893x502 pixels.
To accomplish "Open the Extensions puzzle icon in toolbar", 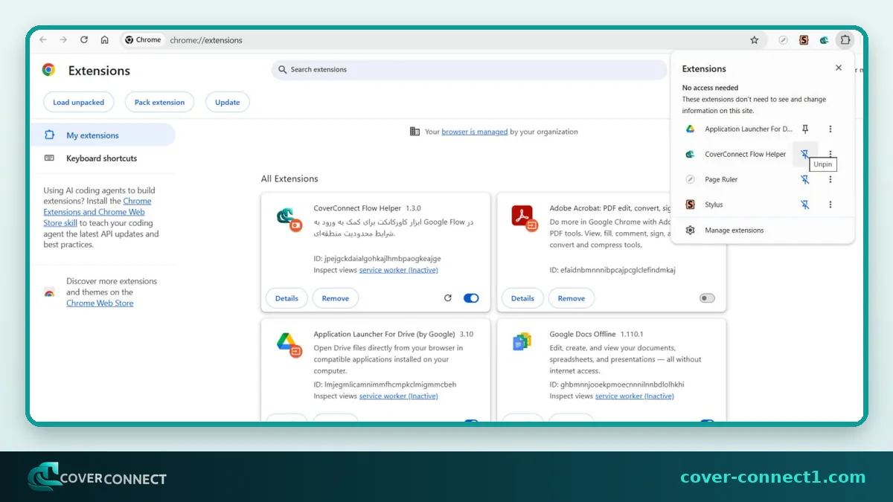I will (x=845, y=40).
